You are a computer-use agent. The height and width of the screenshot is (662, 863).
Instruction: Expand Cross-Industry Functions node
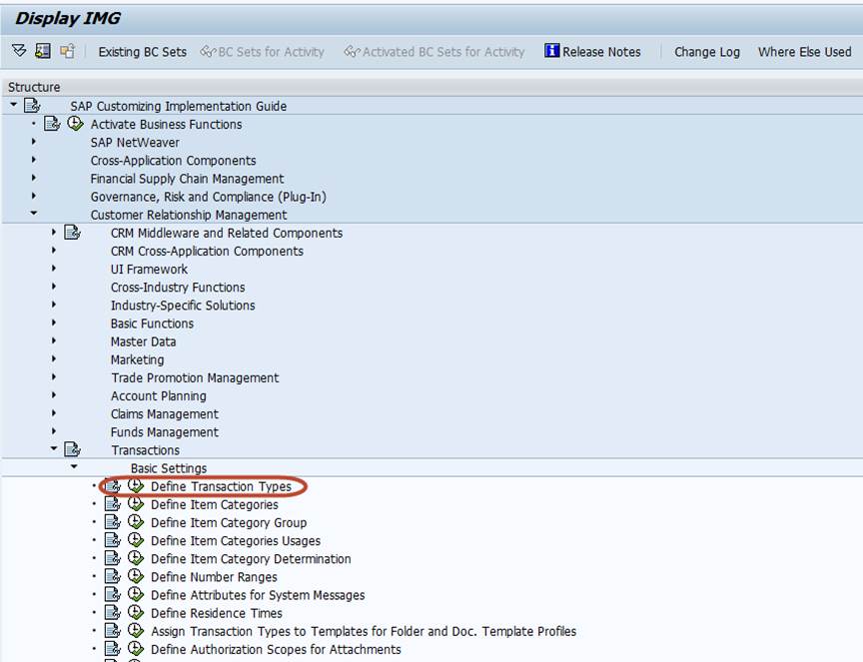tap(53, 287)
